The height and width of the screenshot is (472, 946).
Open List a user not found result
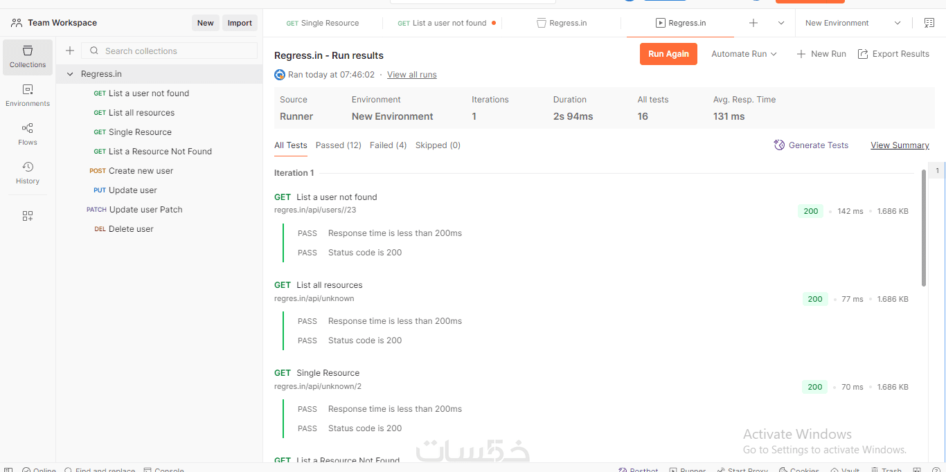click(x=337, y=197)
